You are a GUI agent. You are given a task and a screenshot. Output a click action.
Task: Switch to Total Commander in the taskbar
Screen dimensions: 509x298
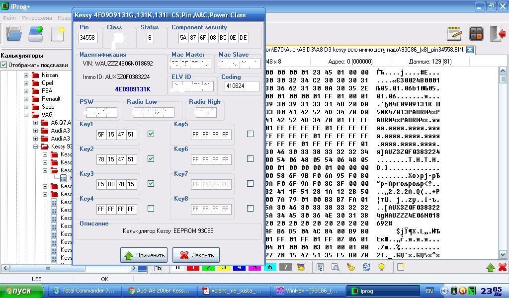[x=85, y=291]
